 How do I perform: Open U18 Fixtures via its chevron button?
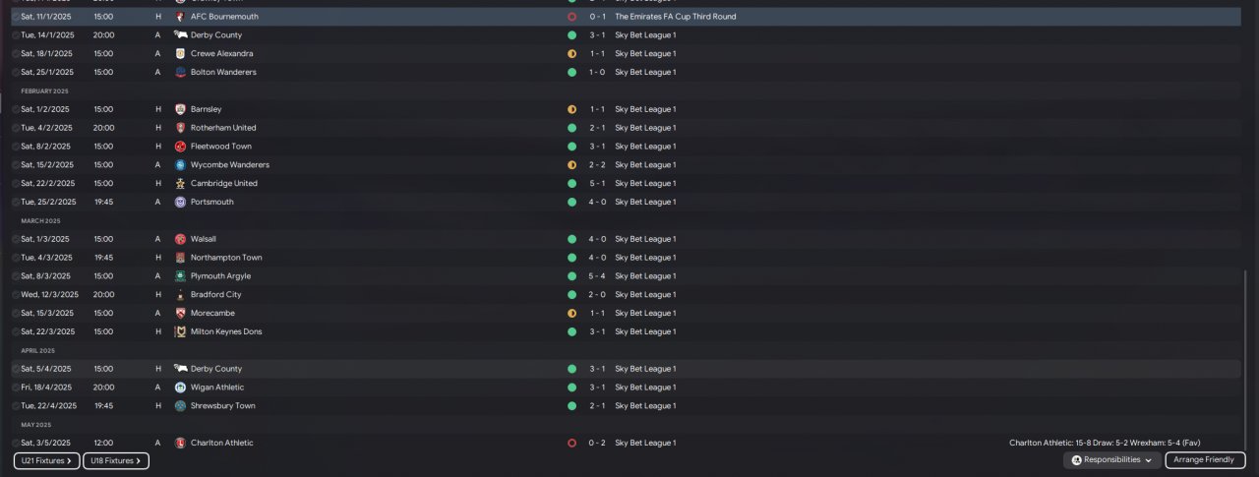click(115, 460)
